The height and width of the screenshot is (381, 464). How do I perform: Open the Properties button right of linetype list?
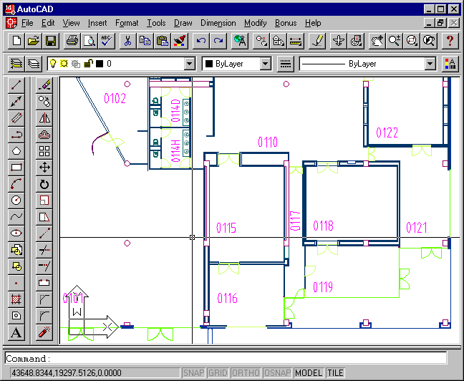450,64
